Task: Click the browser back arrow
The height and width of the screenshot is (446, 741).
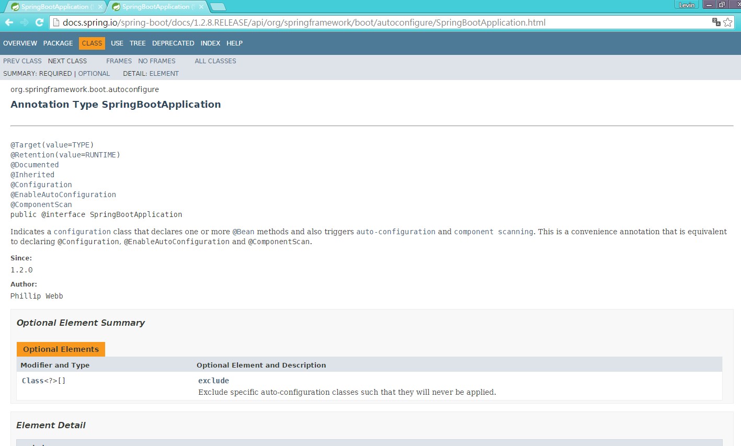Action: (9, 22)
